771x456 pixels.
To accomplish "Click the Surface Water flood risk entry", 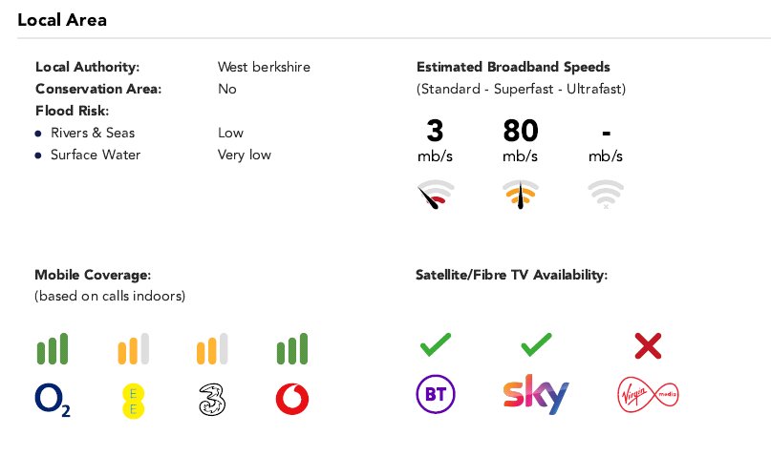I will click(96, 155).
